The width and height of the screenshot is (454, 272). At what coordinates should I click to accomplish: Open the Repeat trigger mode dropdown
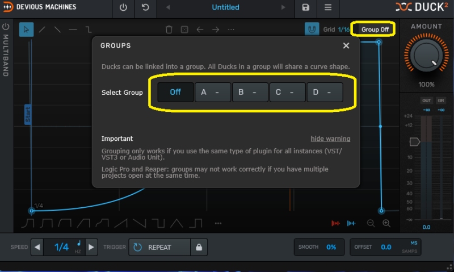[x=159, y=248]
